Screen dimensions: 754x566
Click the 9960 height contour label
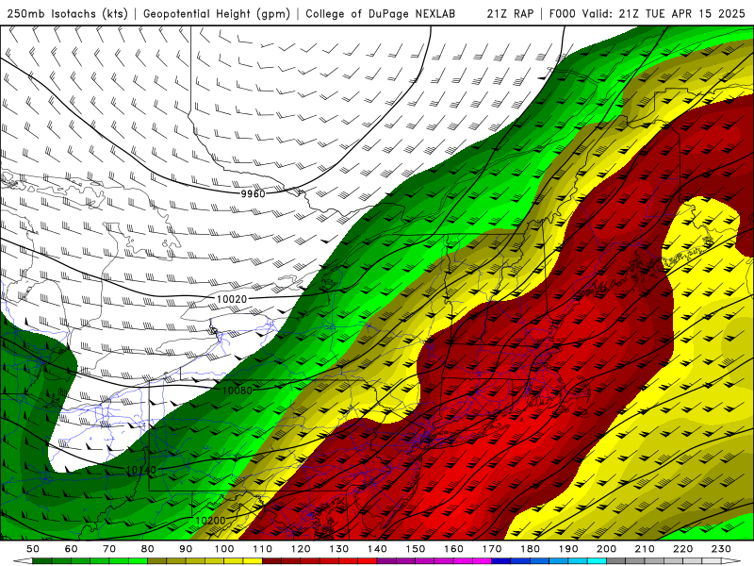click(253, 193)
